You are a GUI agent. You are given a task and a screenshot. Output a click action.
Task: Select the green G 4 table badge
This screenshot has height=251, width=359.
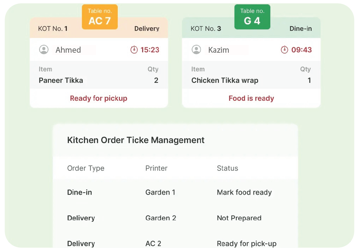[x=252, y=17]
